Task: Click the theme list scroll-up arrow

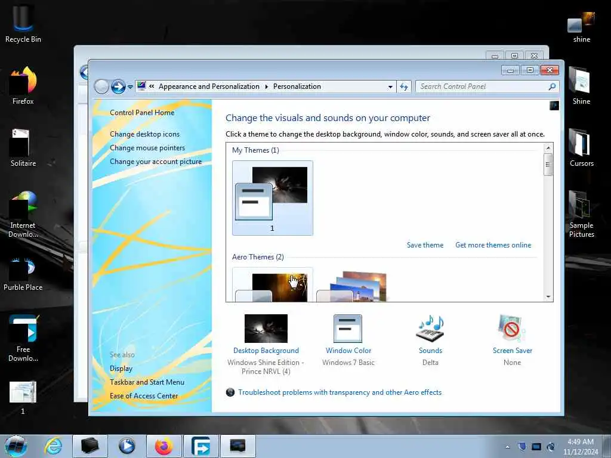Action: 548,148
